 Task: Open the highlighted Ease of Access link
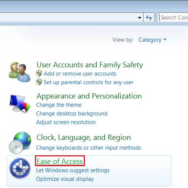60,161
